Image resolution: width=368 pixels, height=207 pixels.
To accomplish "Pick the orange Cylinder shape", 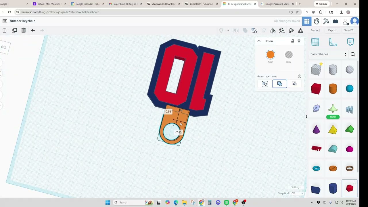I will [x=333, y=89].
